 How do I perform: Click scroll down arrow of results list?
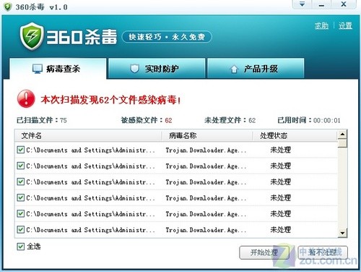(342, 233)
